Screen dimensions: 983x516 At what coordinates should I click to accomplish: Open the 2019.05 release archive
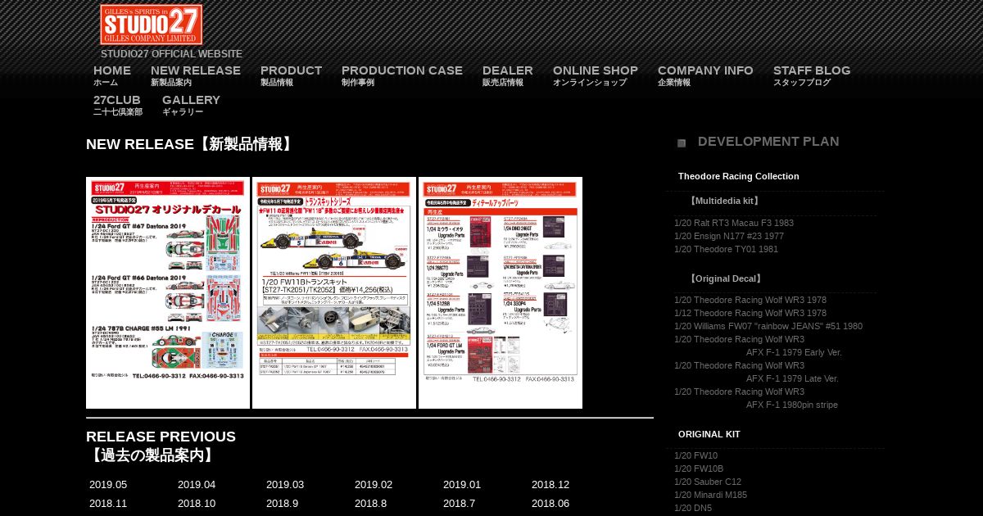(108, 485)
